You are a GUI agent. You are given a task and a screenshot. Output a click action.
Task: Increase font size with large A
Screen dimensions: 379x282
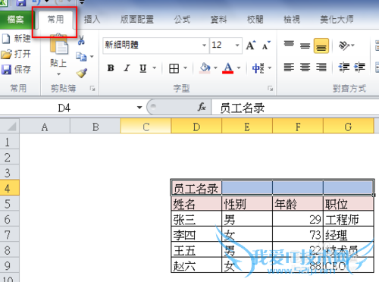[251, 45]
